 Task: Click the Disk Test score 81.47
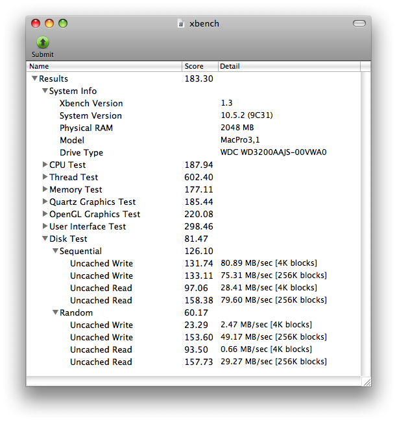(x=196, y=239)
